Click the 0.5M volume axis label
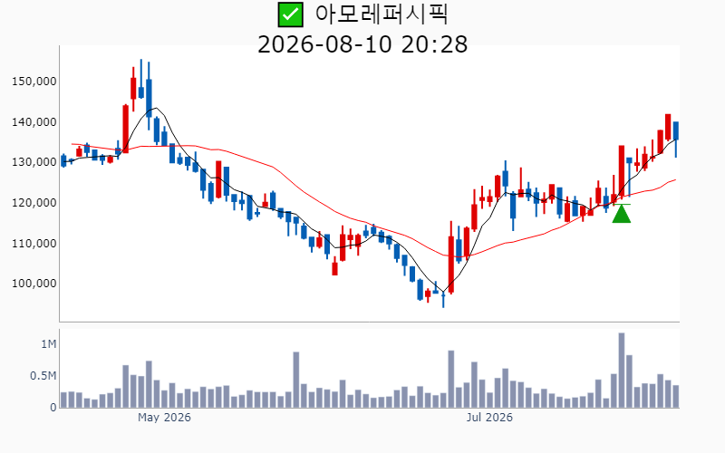This screenshot has width=725, height=453. click(x=43, y=376)
